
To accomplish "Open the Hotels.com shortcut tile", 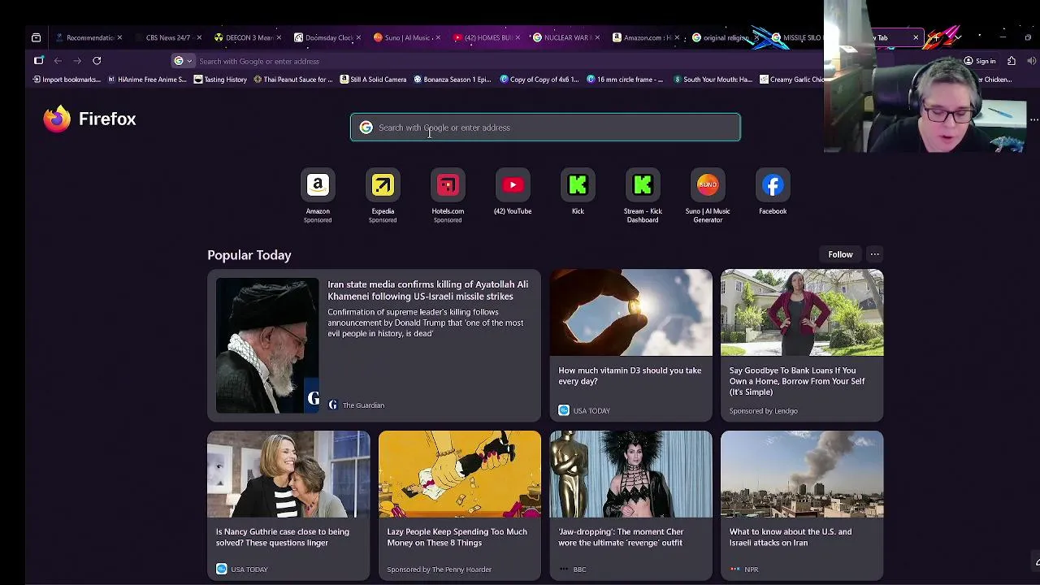I will (x=448, y=185).
